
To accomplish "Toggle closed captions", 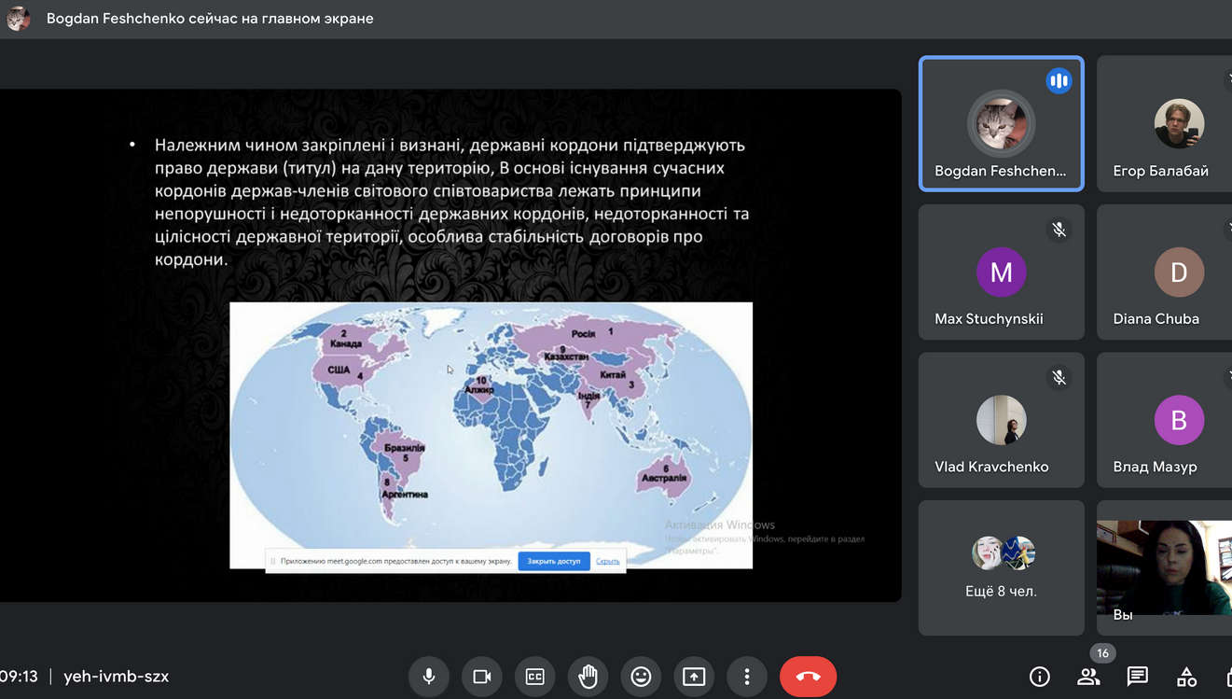I will [535, 677].
